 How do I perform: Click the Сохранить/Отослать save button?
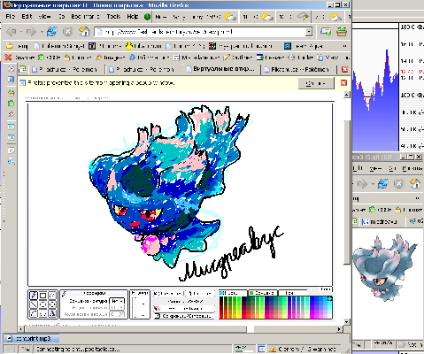coord(184,316)
